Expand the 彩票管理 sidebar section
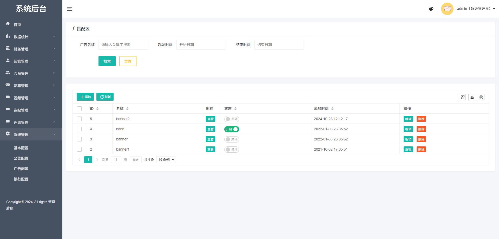This screenshot has height=239, width=499. (21, 85)
